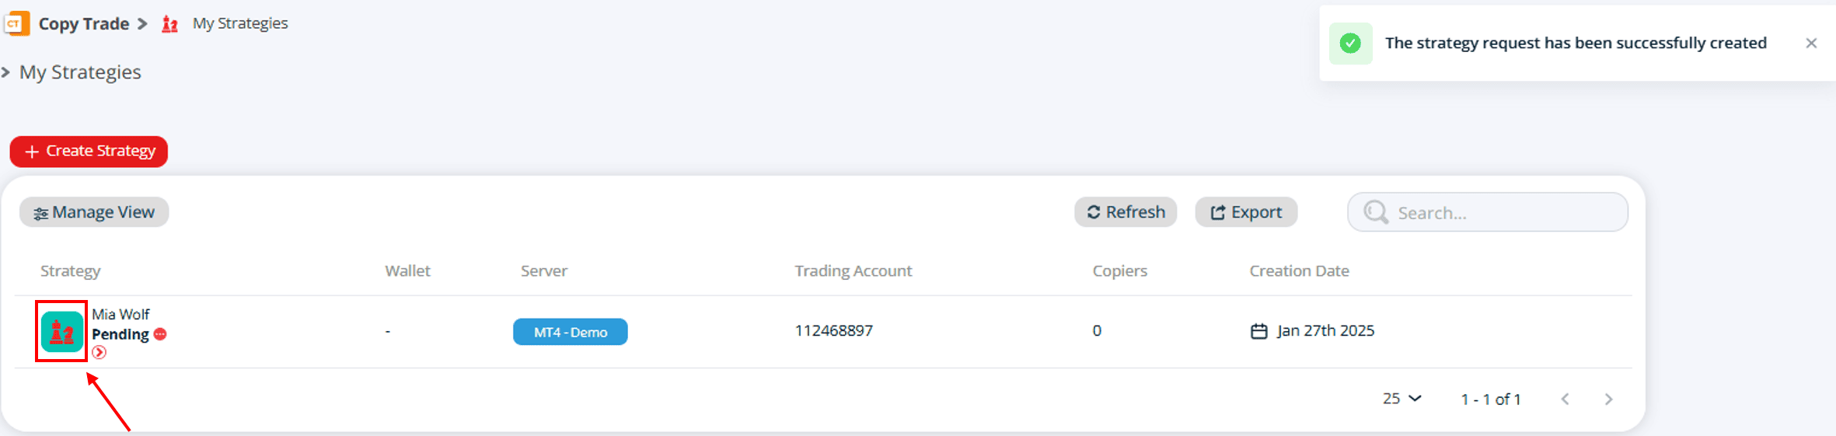Screen dimensions: 1836x436
Task: Go to the previous page arrow
Action: [x=1565, y=399]
